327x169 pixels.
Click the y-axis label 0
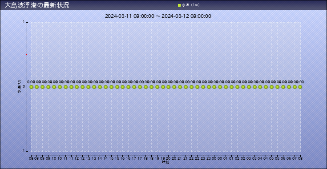(24, 87)
